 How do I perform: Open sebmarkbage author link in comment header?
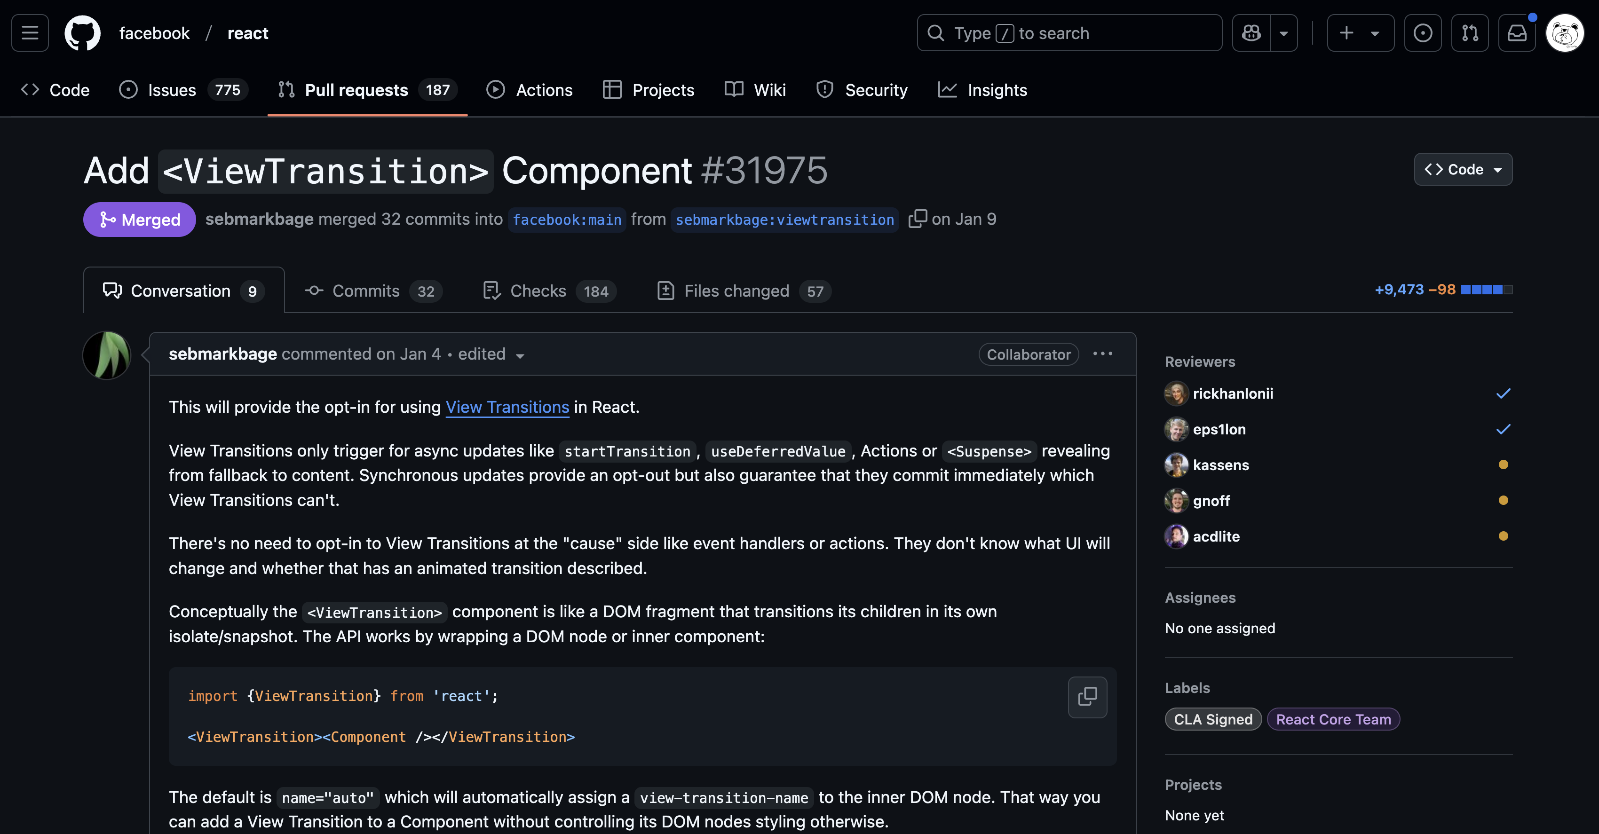point(223,354)
